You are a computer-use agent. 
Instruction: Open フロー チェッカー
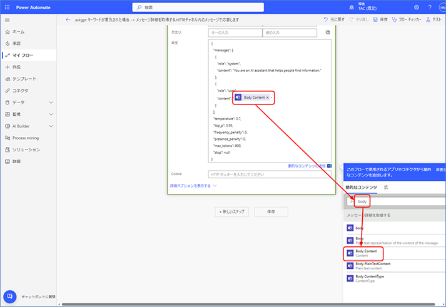[x=407, y=19]
